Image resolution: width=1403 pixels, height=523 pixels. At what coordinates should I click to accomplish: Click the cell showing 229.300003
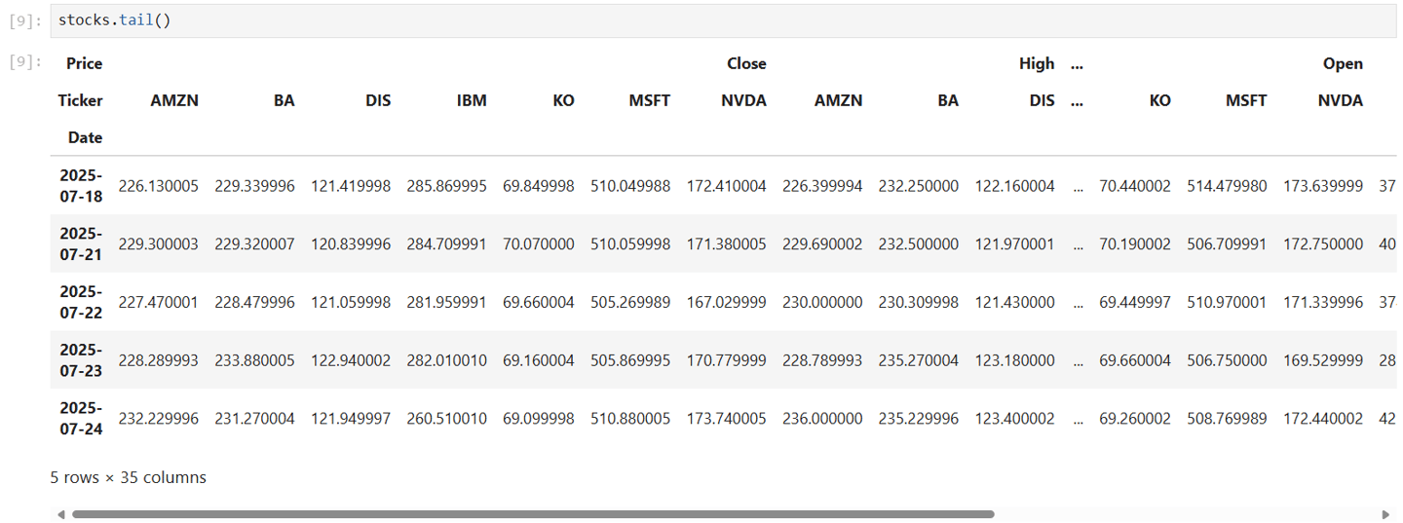[x=158, y=243]
